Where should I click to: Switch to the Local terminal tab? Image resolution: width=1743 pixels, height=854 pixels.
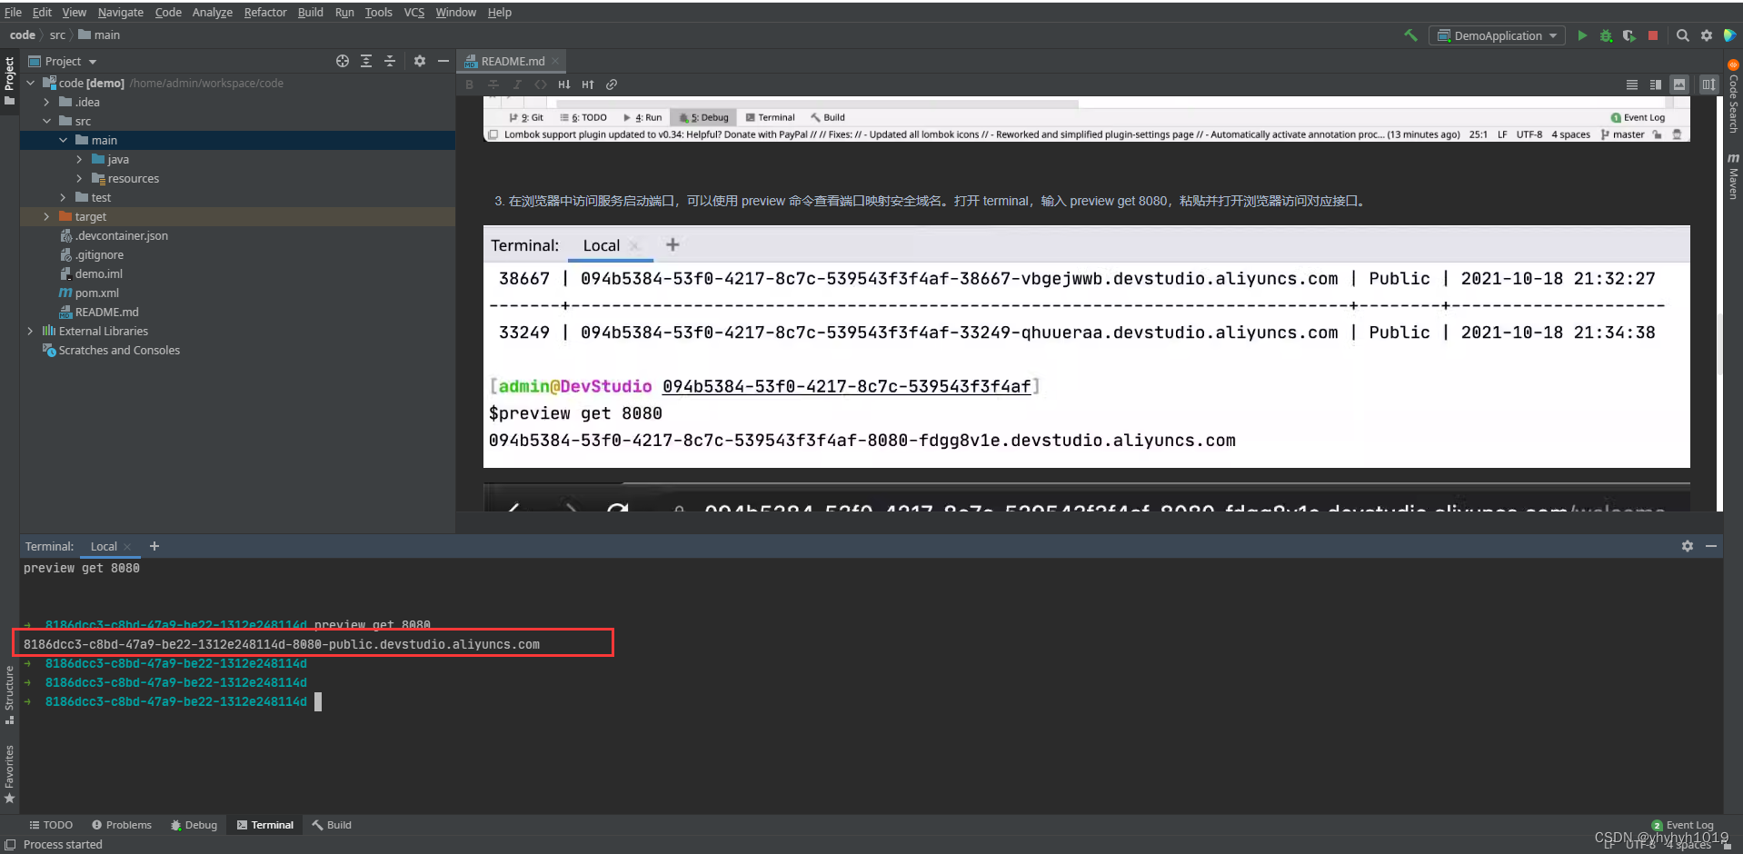[103, 546]
